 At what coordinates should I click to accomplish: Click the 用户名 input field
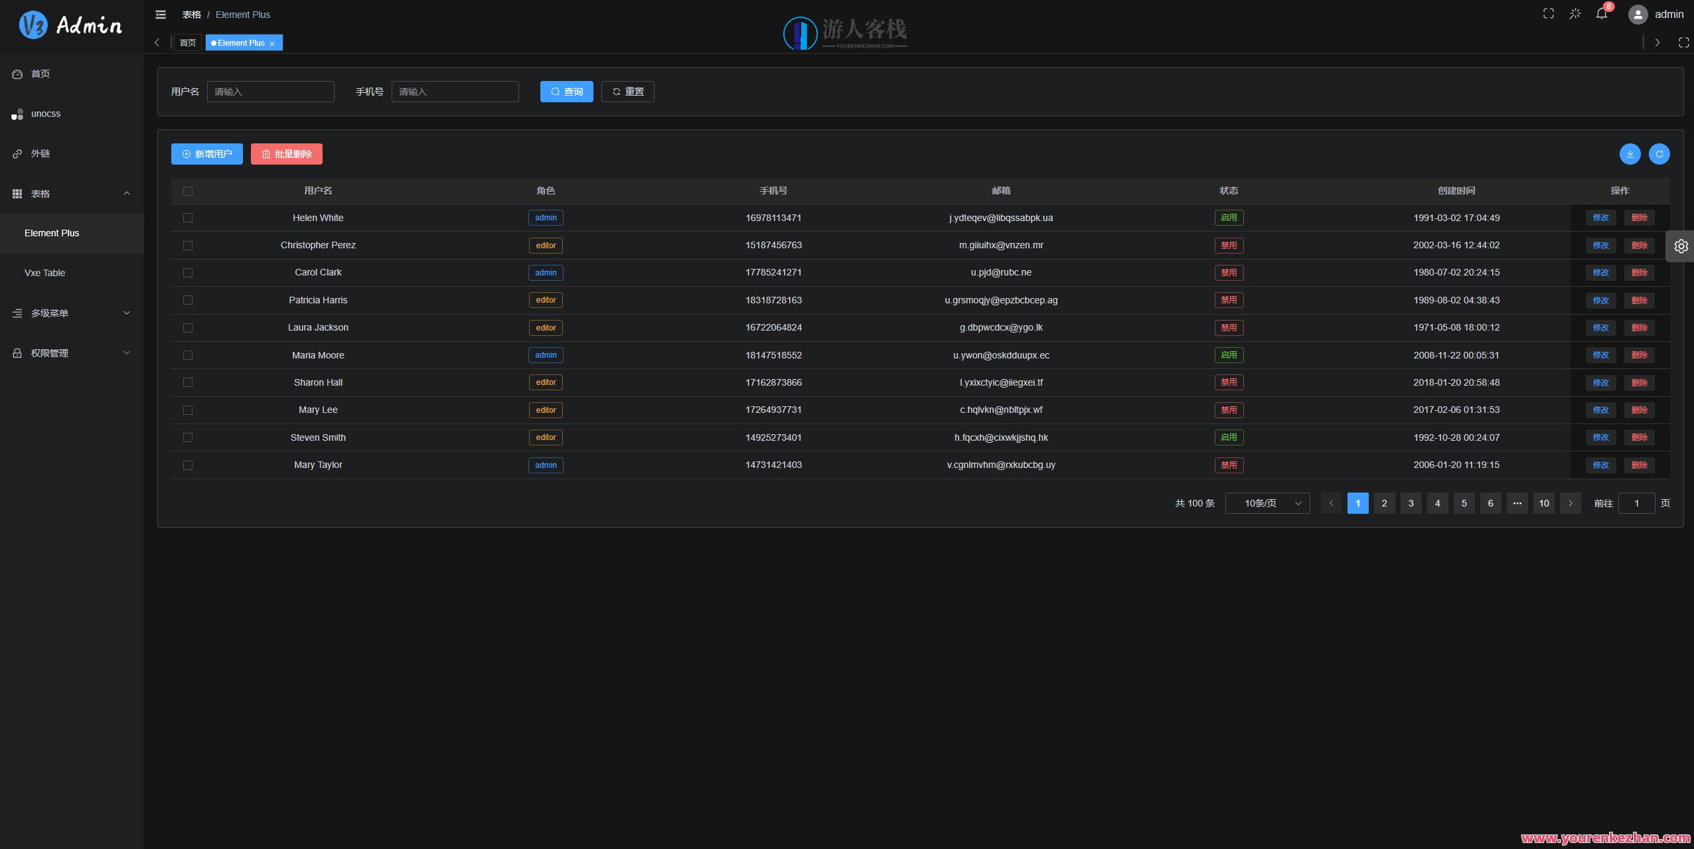click(x=270, y=91)
